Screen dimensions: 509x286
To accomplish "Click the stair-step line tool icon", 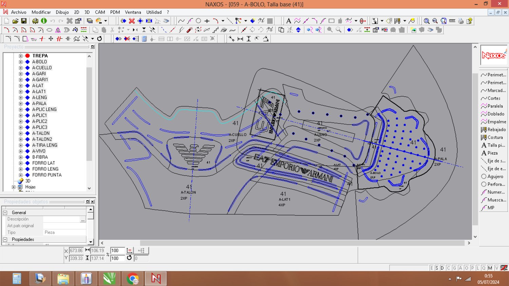I will click(215, 30).
